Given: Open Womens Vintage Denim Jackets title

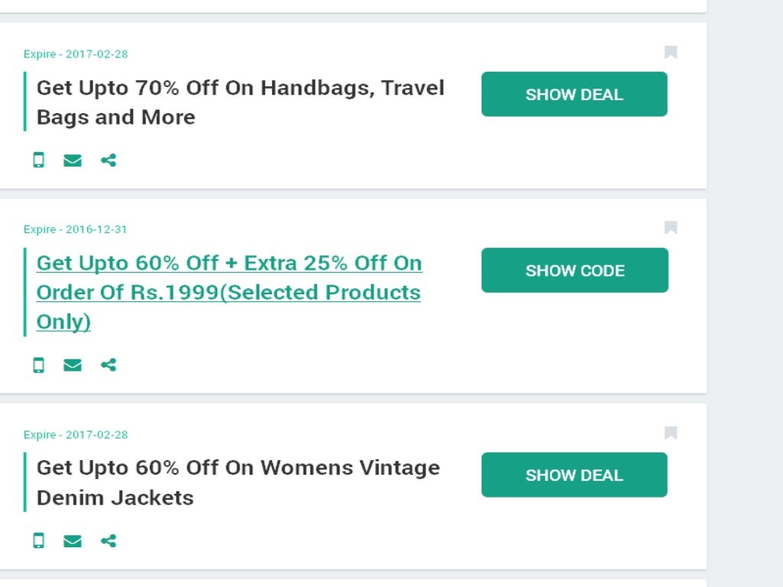Looking at the screenshot, I should click(x=238, y=482).
